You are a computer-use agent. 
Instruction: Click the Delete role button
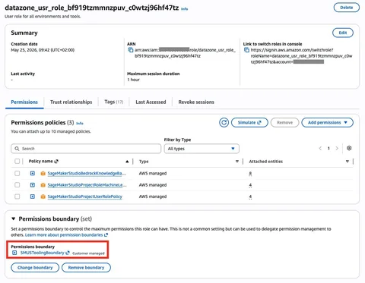347,8
